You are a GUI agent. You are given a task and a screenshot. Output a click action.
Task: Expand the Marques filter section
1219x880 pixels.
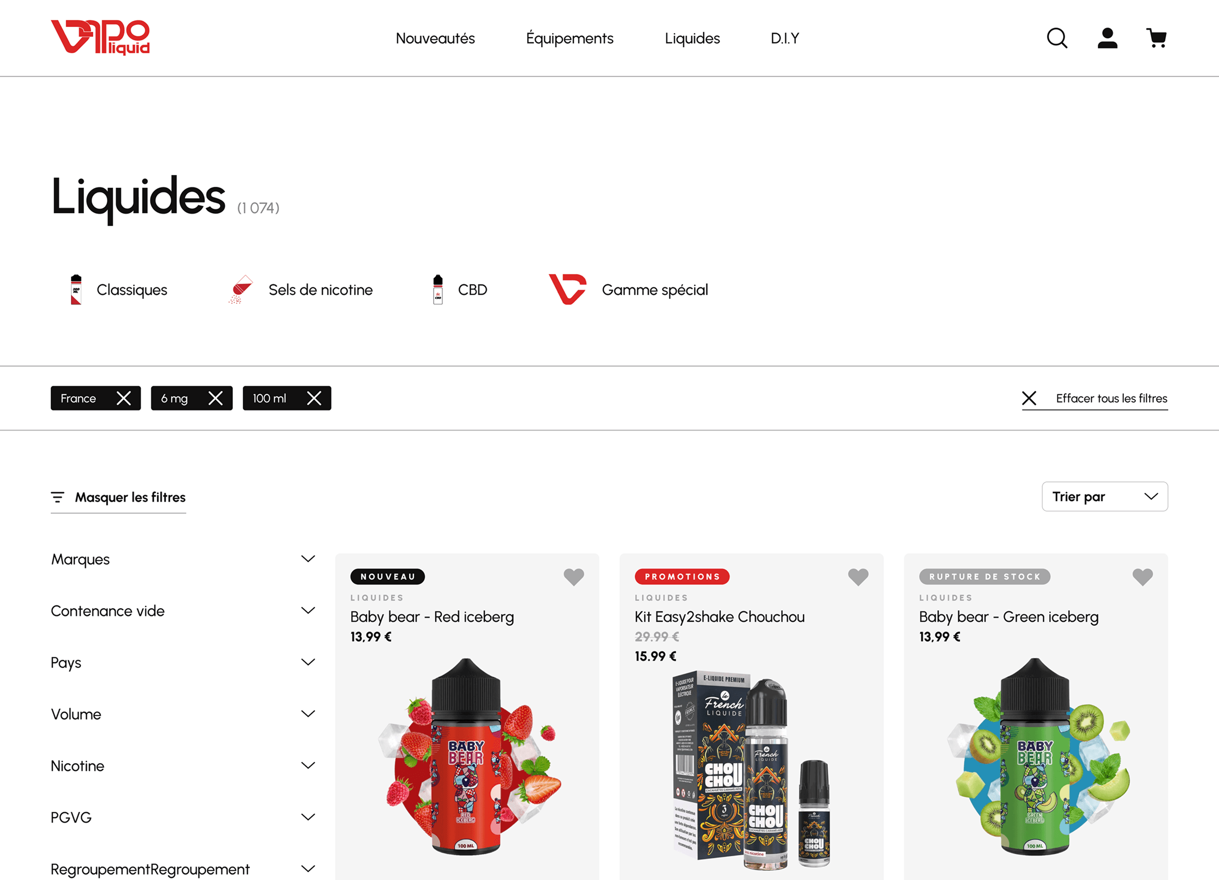[x=183, y=559]
